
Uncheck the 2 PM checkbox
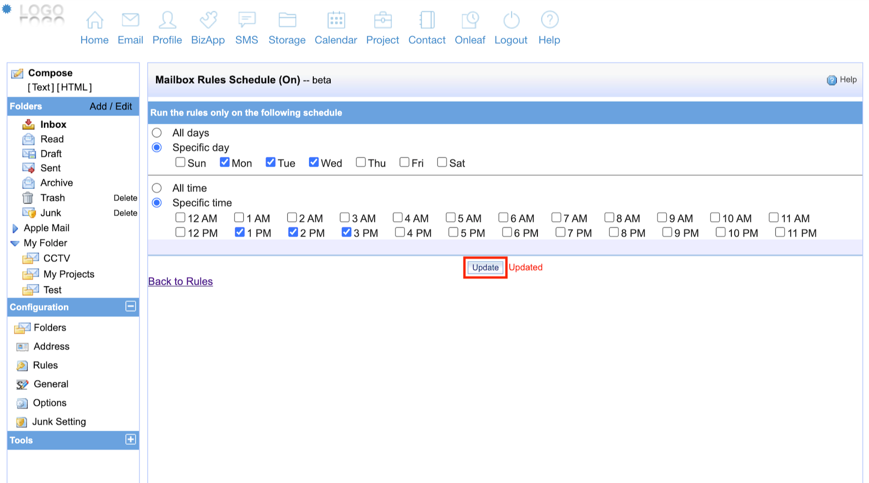pos(293,232)
